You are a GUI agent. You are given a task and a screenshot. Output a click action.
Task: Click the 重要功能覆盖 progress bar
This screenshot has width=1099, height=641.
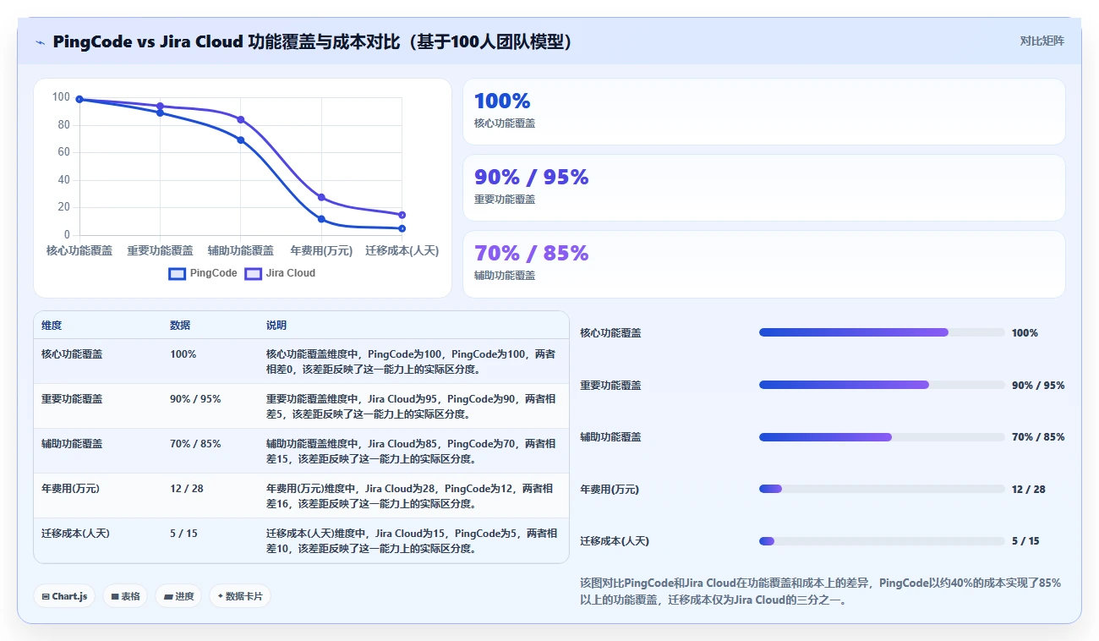coord(882,385)
